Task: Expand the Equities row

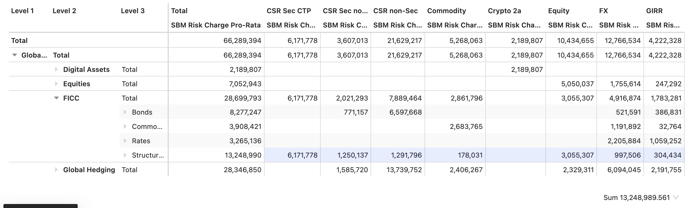Action: [x=56, y=84]
